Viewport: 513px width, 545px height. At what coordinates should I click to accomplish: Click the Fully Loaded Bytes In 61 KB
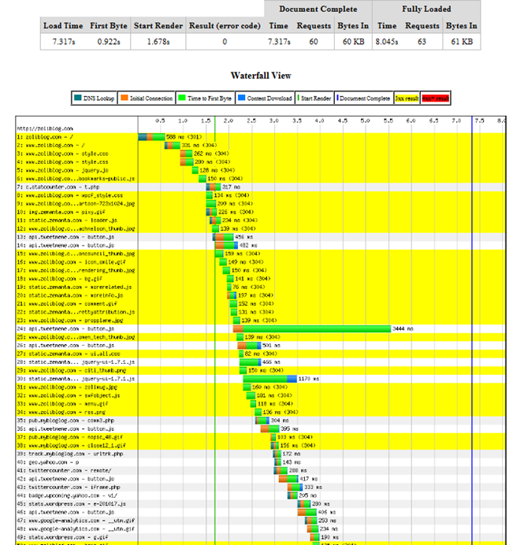coord(462,42)
